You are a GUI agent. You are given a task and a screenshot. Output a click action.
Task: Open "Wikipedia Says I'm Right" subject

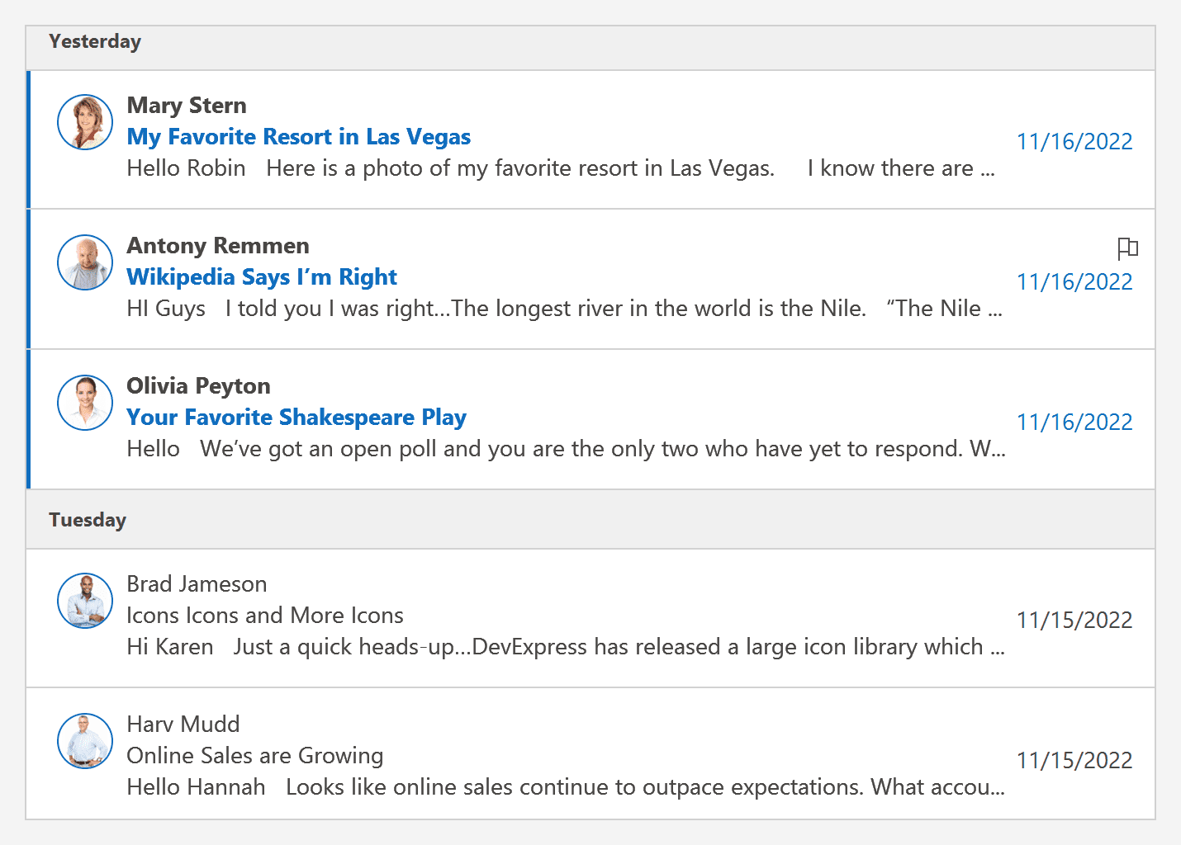coord(262,277)
